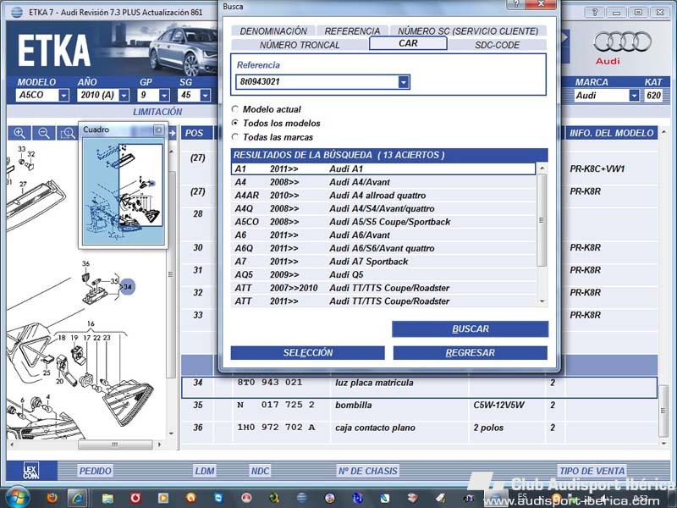
Task: Click the ETKA globe icon in title bar
Action: click(x=16, y=12)
